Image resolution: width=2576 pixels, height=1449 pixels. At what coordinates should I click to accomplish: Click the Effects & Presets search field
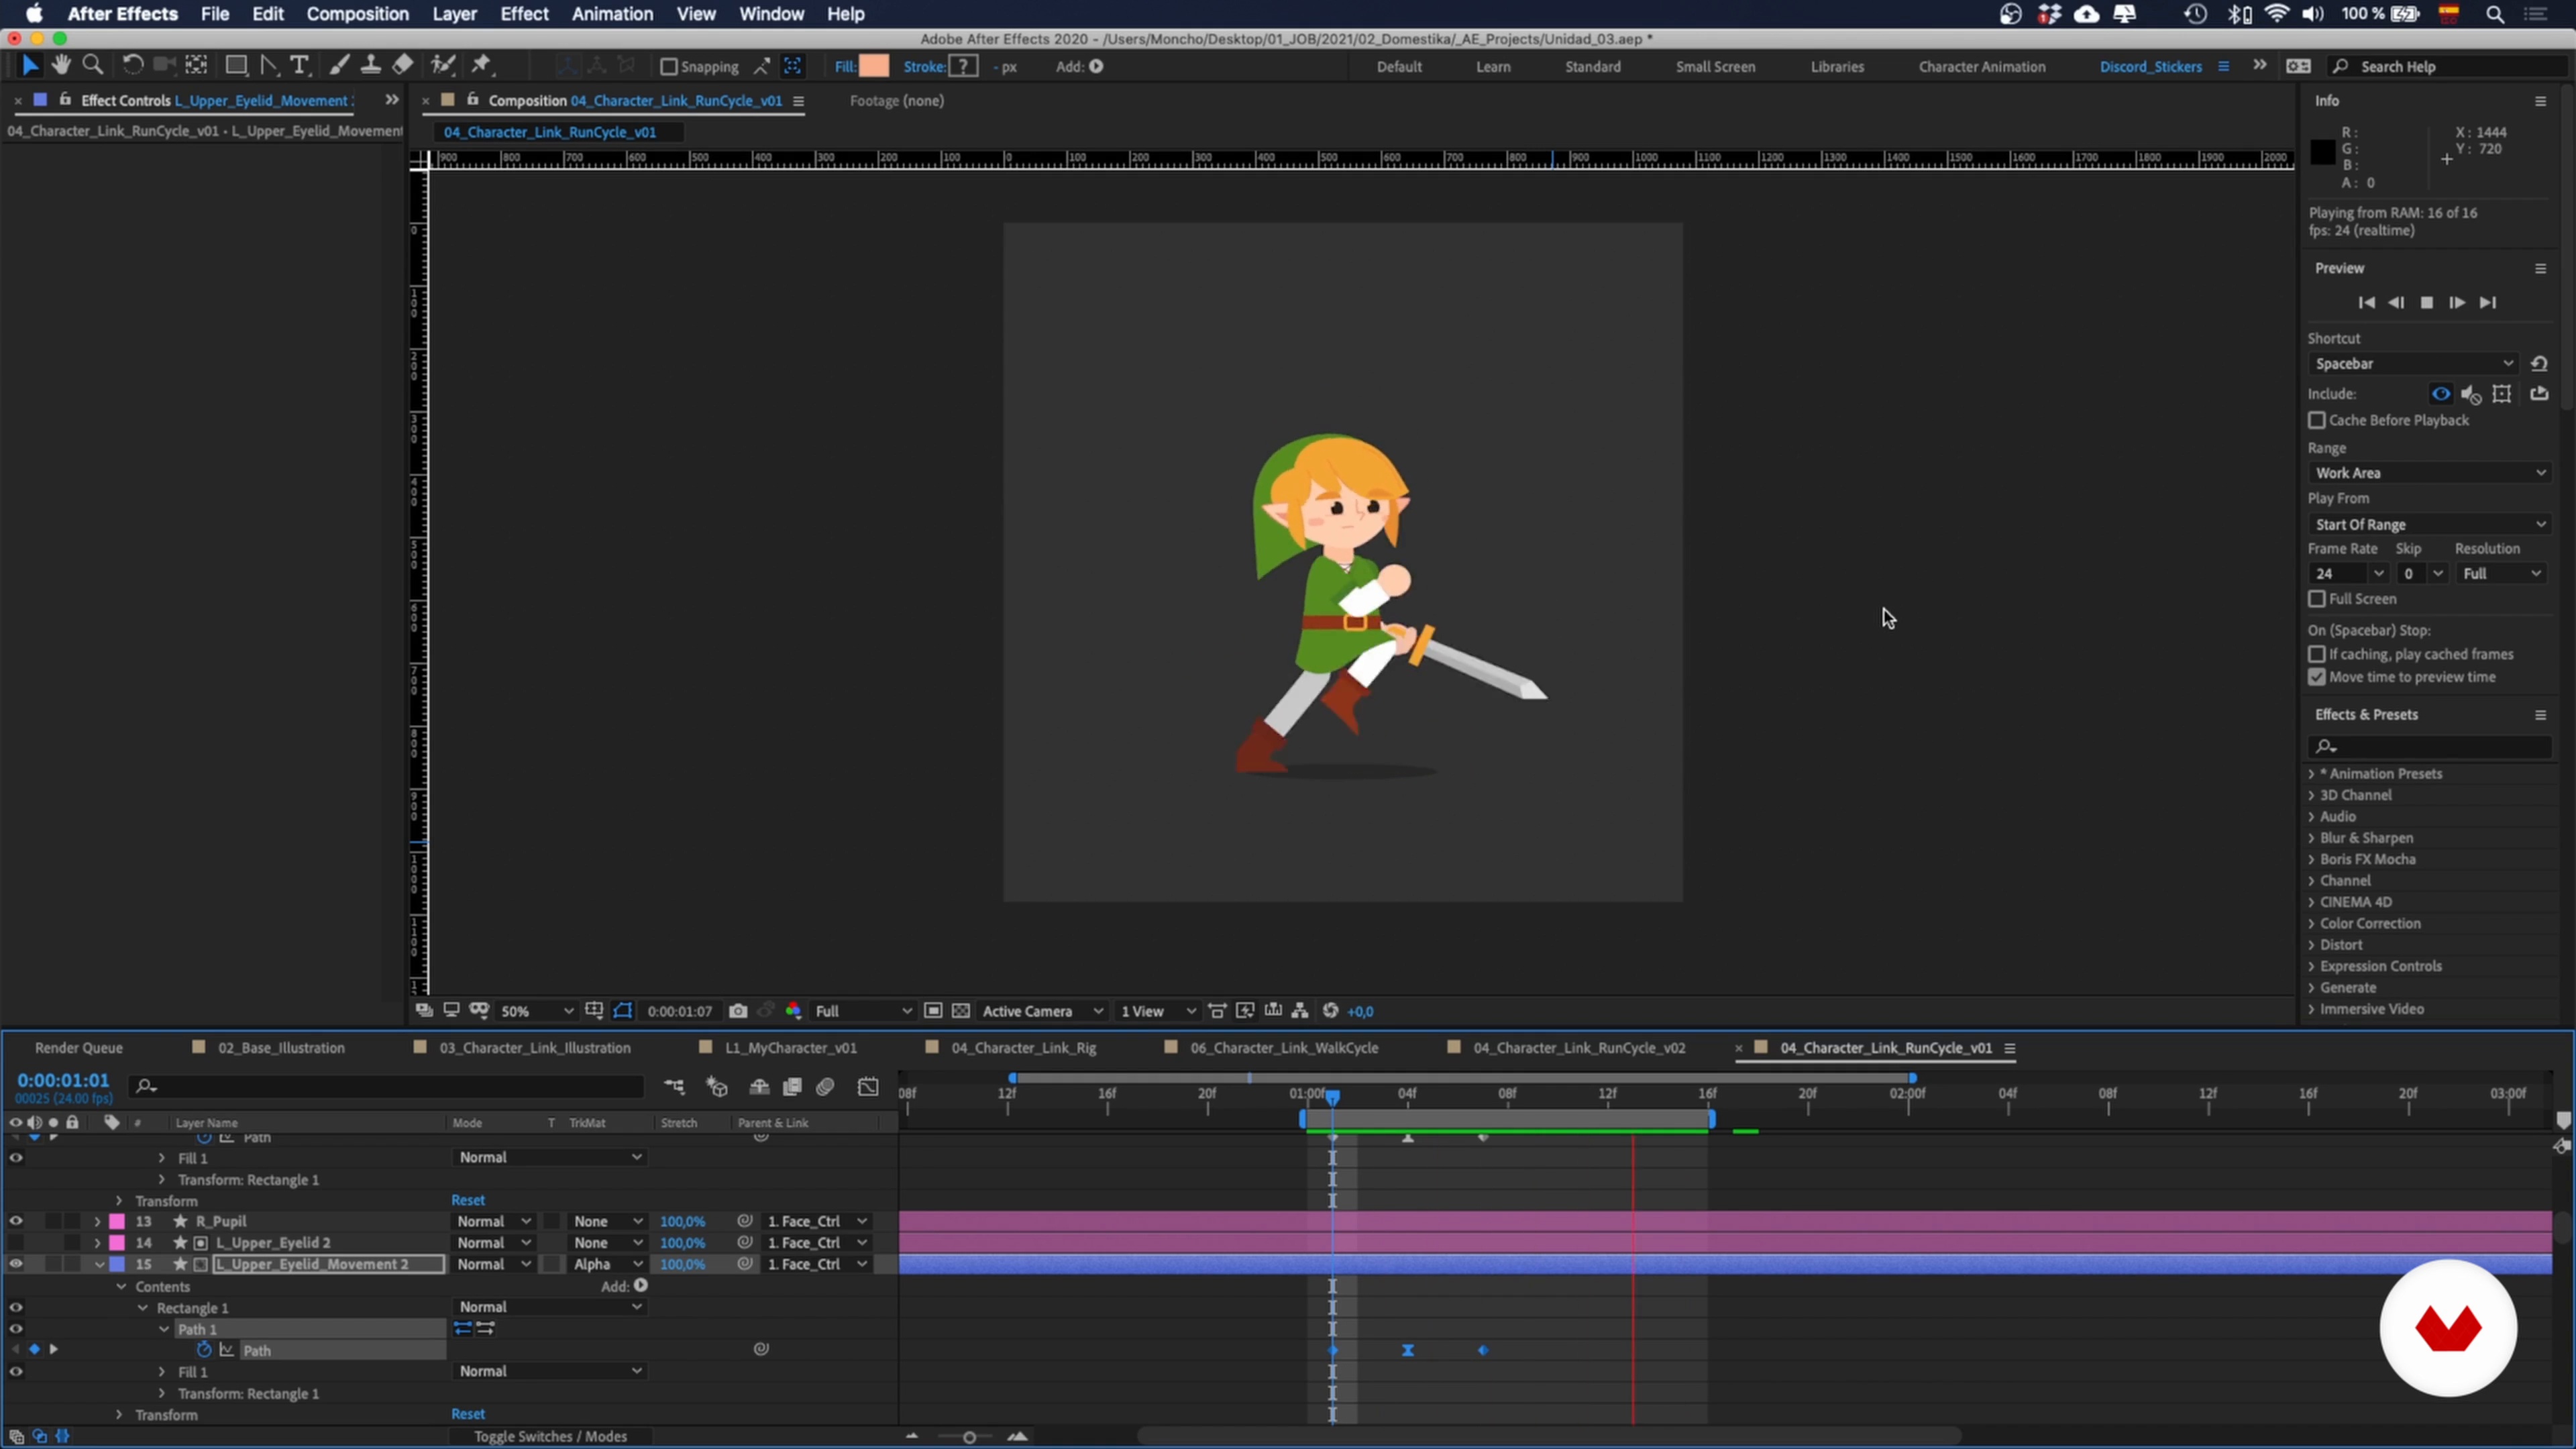pos(2430,747)
